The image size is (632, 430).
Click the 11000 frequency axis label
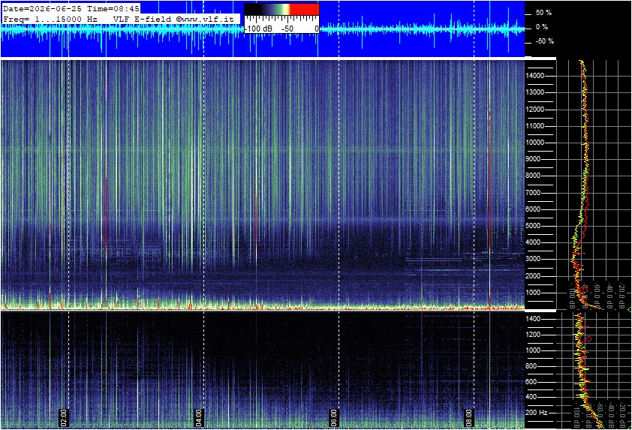coord(534,126)
